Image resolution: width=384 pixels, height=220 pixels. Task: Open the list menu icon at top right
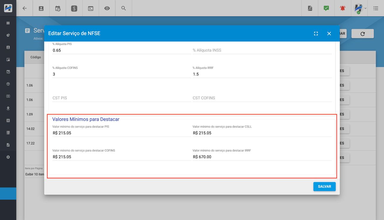click(376, 8)
